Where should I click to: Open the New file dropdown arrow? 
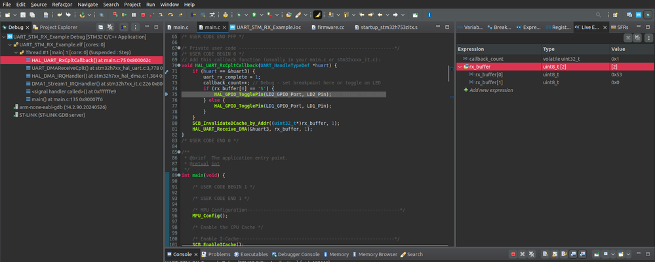pyautogui.click(x=15, y=14)
